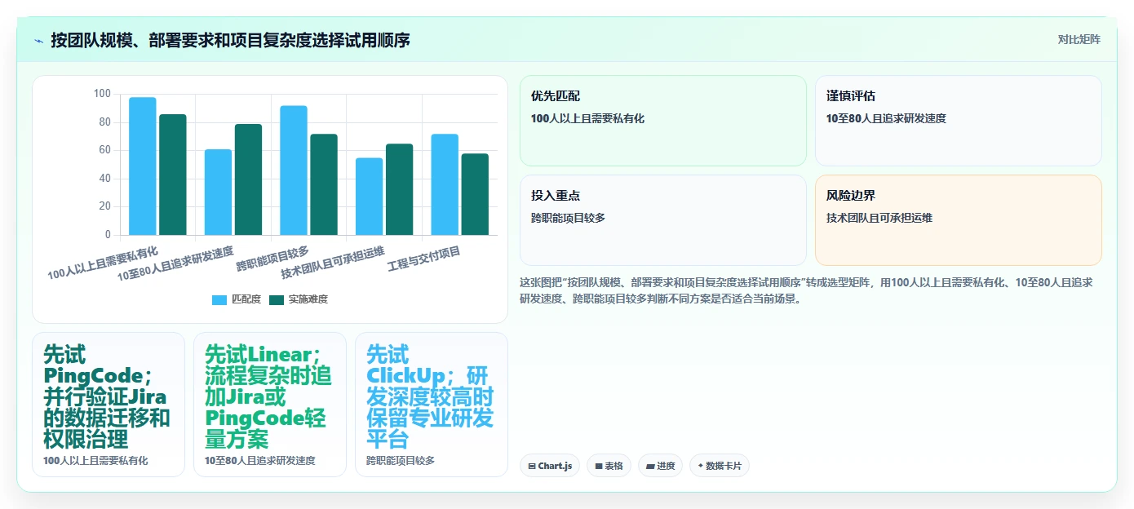The width and height of the screenshot is (1134, 509).
Task: Click the x-axis label 工程与交付项目
Action: click(424, 259)
